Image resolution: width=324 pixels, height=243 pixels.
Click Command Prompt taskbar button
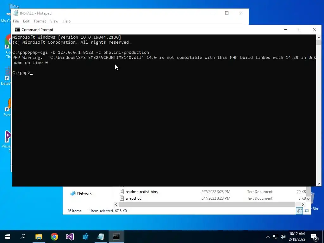(116, 237)
